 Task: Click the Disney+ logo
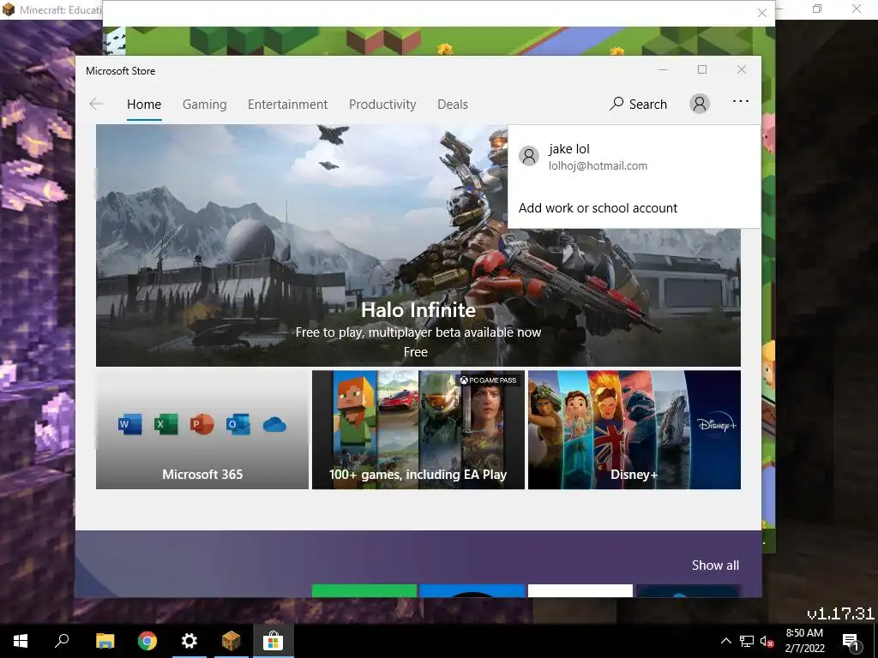pyautogui.click(x=717, y=425)
